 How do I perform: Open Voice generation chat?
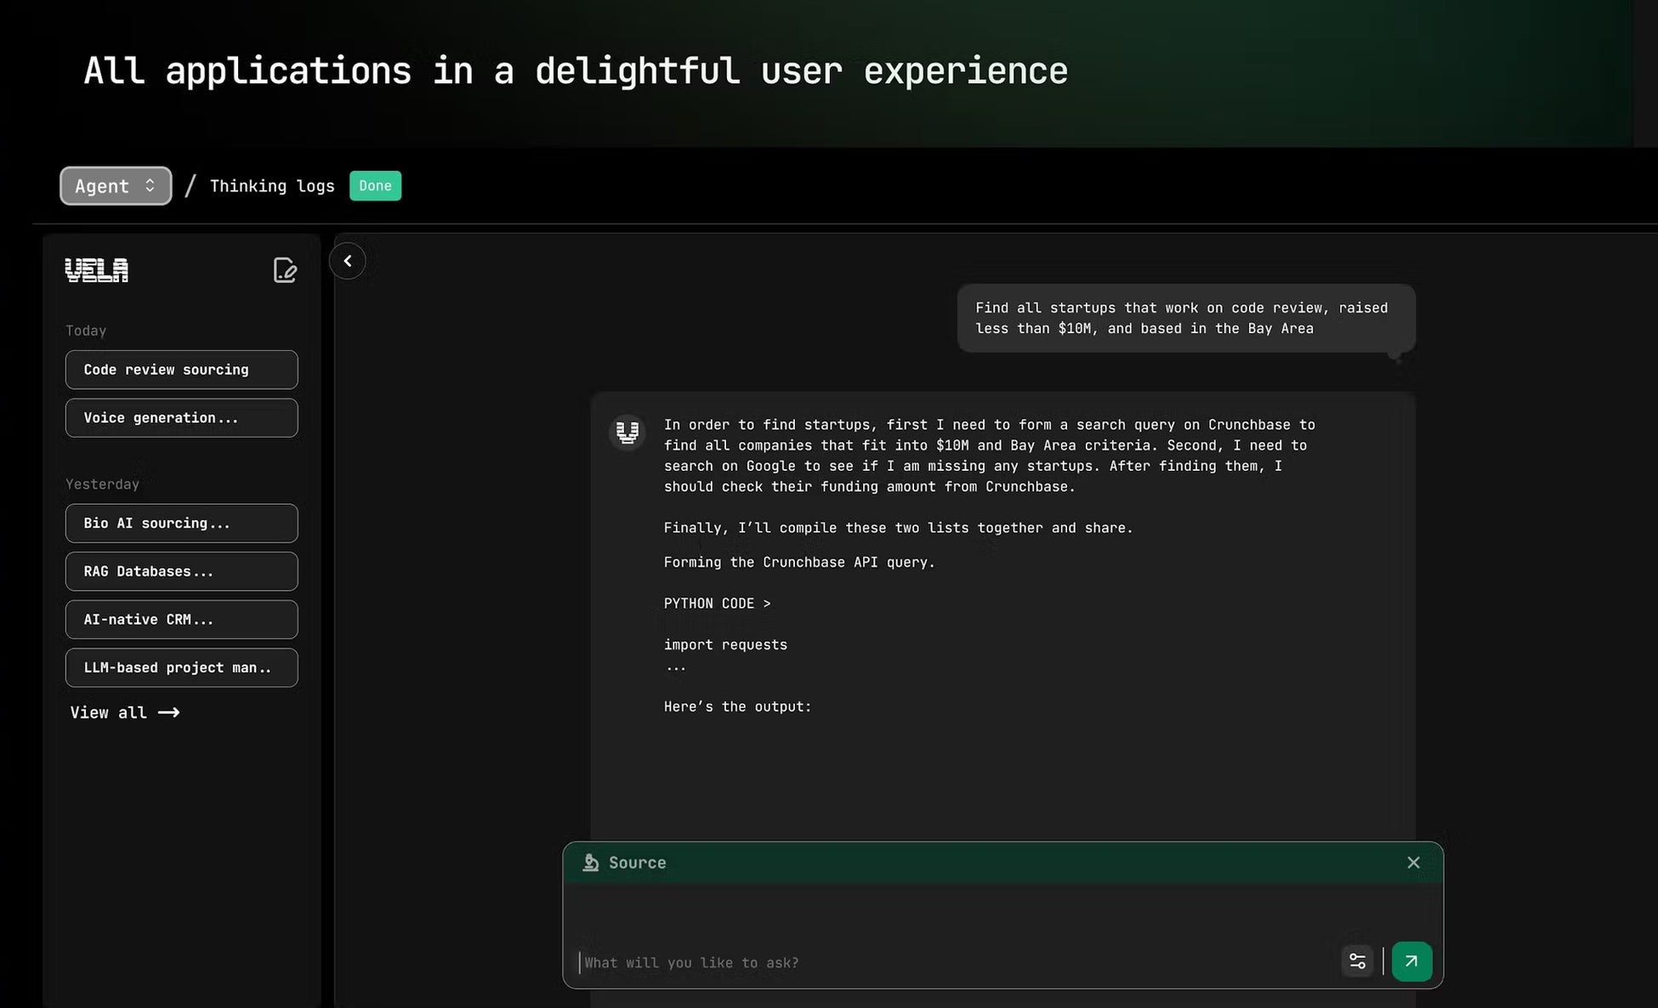(x=181, y=418)
